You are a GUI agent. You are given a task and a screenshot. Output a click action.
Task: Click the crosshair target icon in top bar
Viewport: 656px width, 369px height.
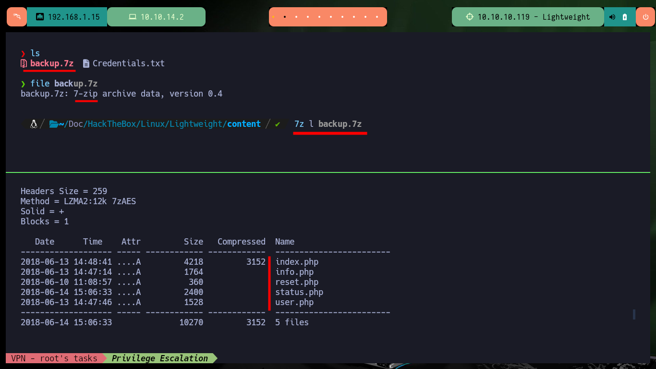[470, 17]
